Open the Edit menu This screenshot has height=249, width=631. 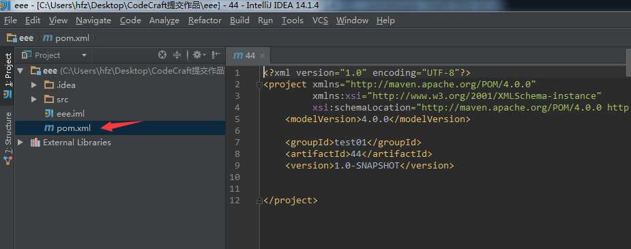(x=33, y=20)
